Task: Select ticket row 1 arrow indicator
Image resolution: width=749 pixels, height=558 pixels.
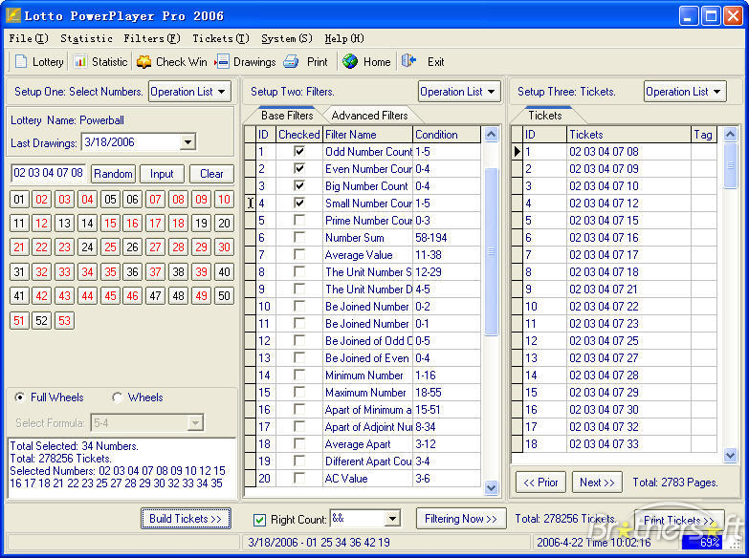Action: pos(517,152)
